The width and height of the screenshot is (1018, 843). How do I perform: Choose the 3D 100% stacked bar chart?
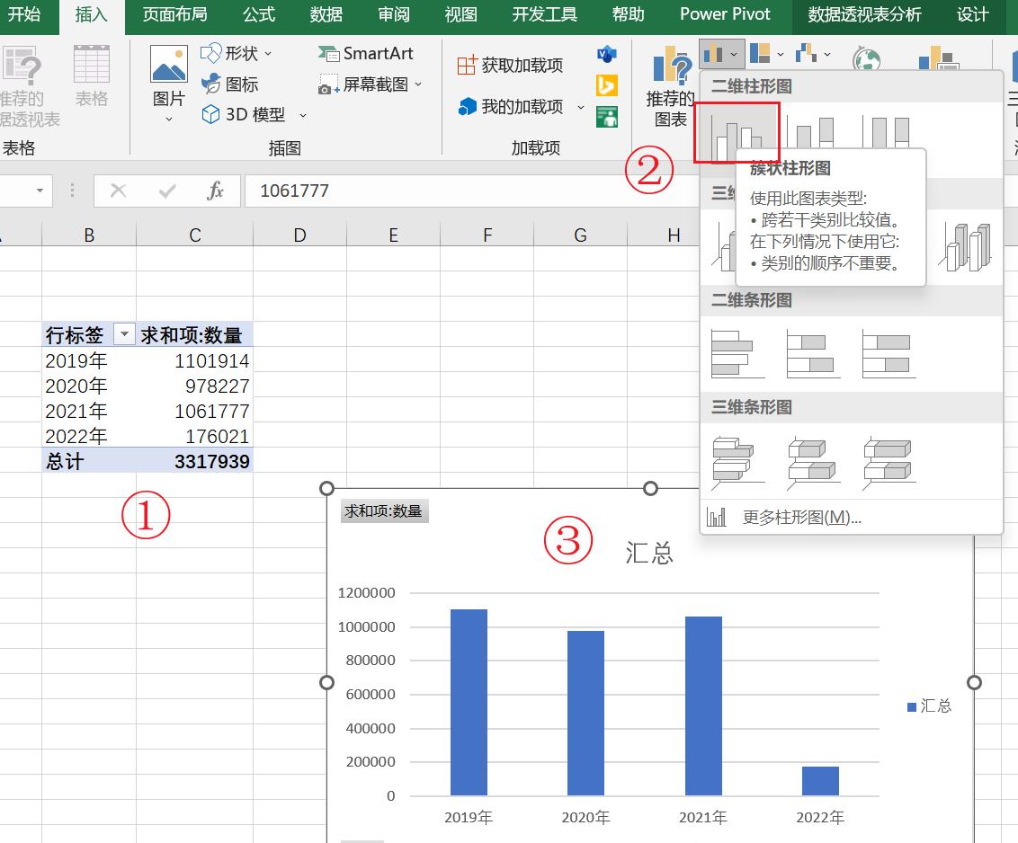click(x=889, y=463)
